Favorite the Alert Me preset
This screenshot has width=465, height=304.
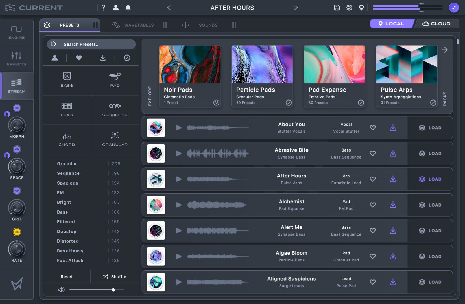373,230
